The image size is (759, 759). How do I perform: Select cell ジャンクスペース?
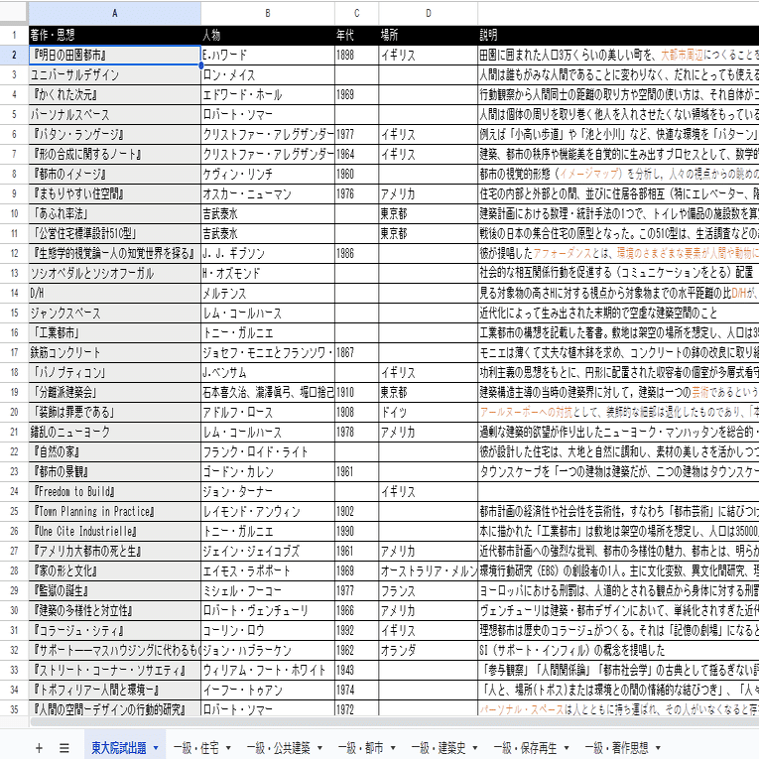point(115,314)
